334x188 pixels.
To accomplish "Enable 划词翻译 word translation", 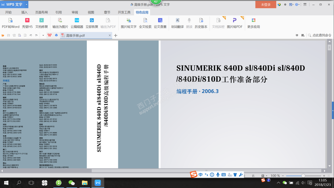I will point(177,23).
